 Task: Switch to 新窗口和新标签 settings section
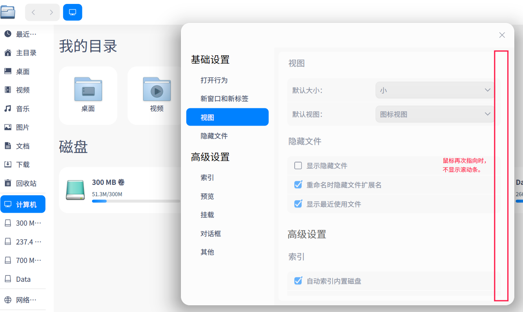point(228,99)
